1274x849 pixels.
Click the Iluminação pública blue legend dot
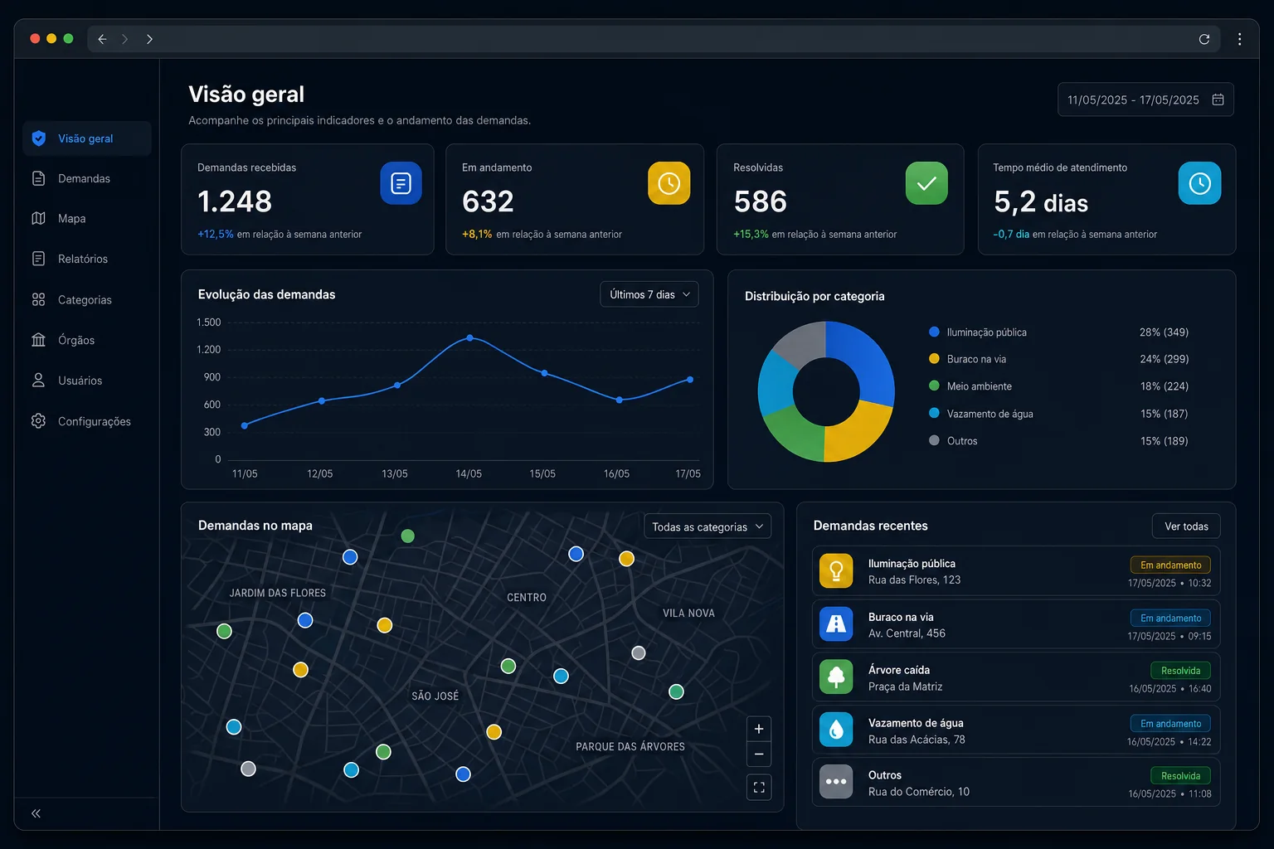pos(934,332)
